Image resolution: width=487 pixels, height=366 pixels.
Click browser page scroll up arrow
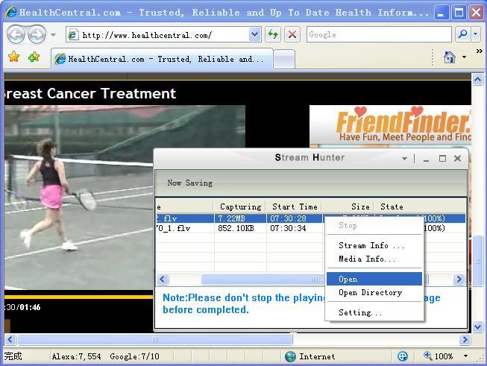point(478,80)
